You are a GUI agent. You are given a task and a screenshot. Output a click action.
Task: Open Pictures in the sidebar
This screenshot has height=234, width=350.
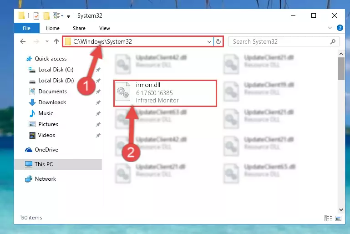coord(48,124)
